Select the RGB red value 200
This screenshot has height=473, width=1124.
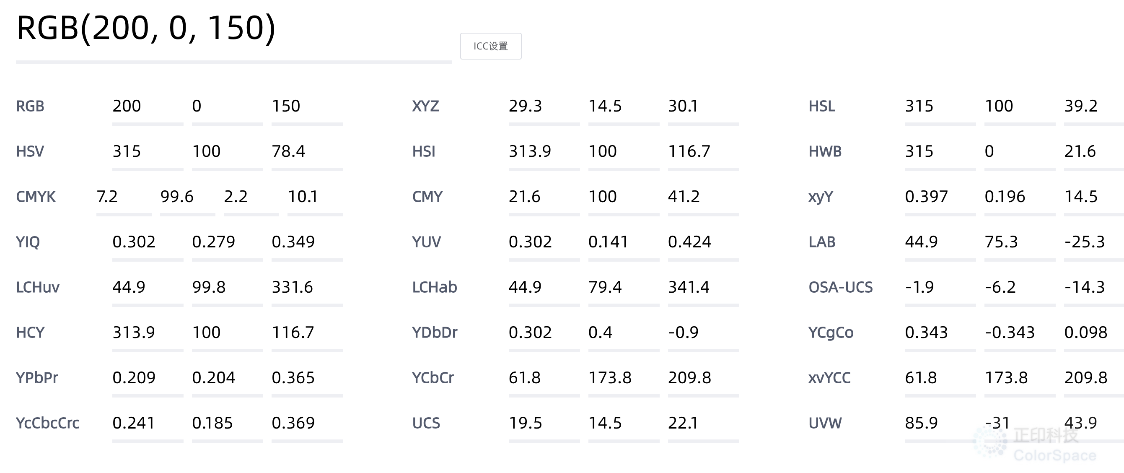pos(148,108)
